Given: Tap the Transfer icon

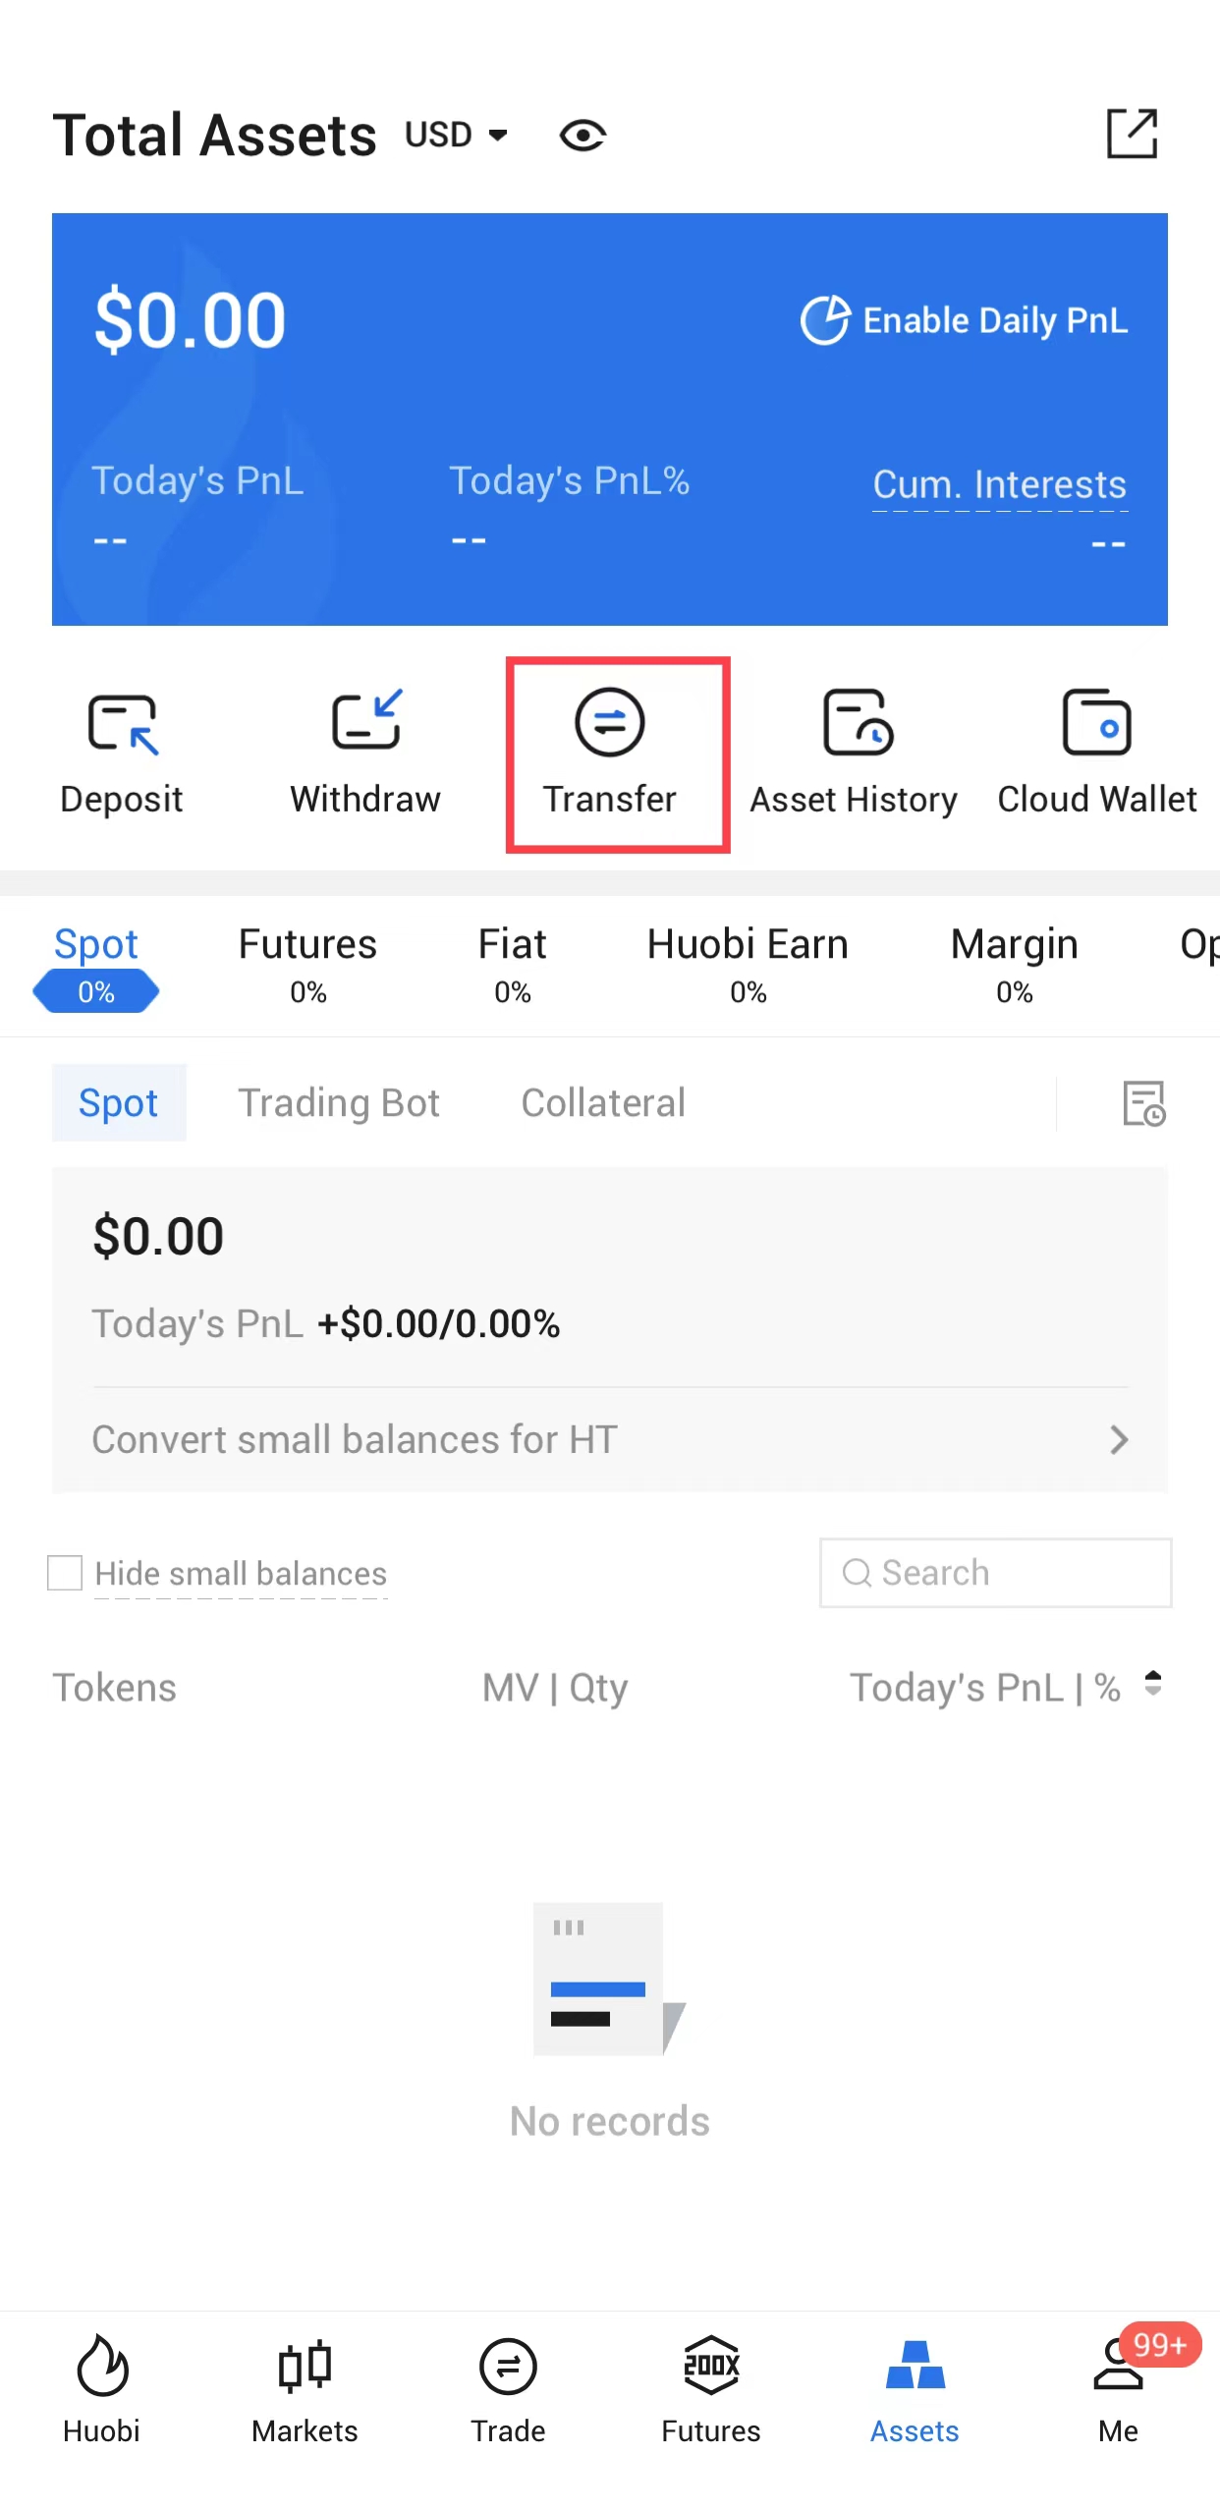Looking at the screenshot, I should (610, 724).
